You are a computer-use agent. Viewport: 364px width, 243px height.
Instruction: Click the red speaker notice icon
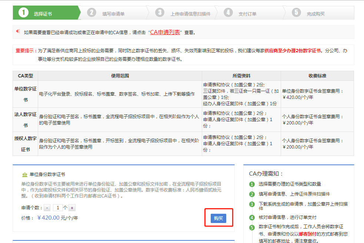tap(18, 31)
